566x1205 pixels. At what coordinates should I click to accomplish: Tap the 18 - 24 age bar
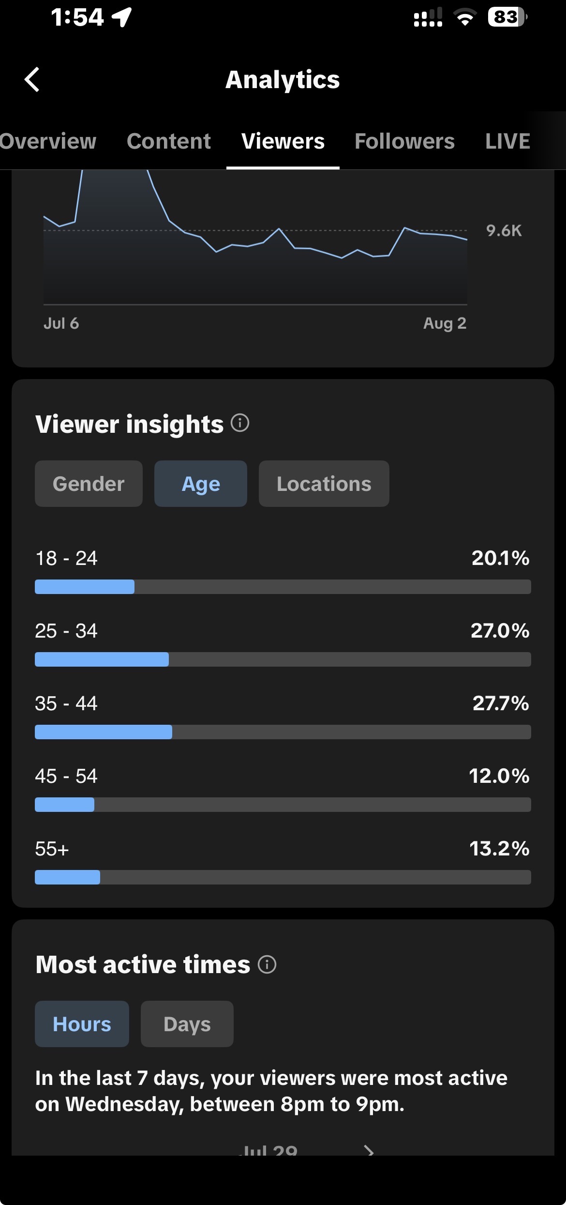click(x=283, y=587)
